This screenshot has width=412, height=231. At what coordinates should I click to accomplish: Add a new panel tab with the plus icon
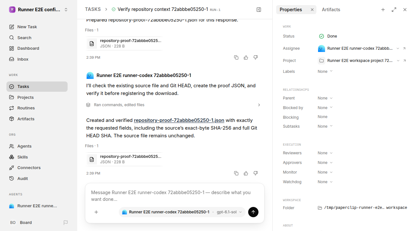pyautogui.click(x=383, y=10)
